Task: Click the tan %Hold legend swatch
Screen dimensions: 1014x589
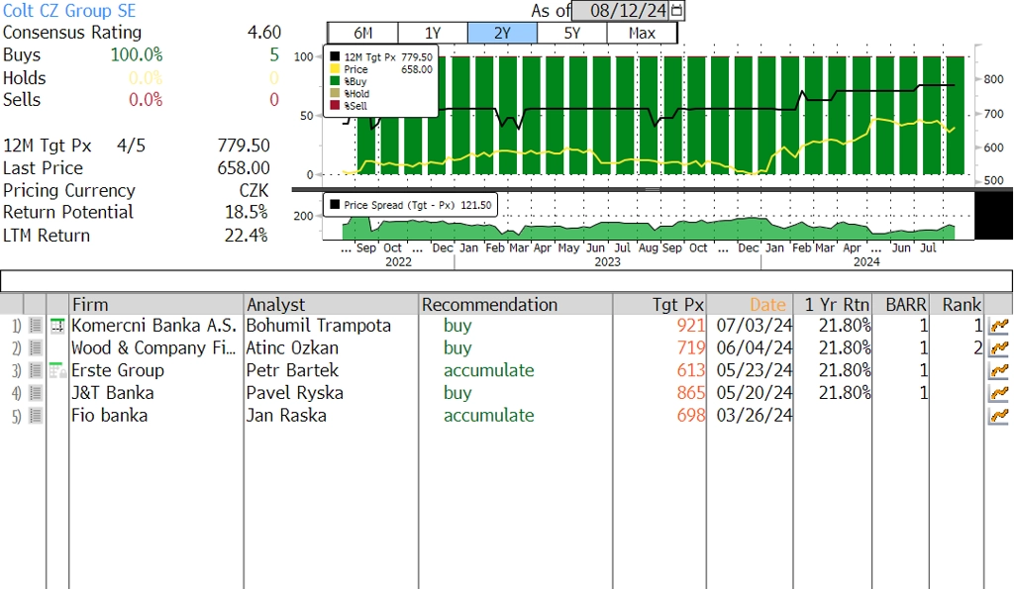Action: [335, 94]
